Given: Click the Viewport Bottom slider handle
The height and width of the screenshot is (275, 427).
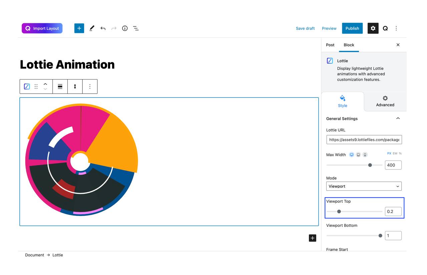Looking at the screenshot, I should click(x=380, y=236).
